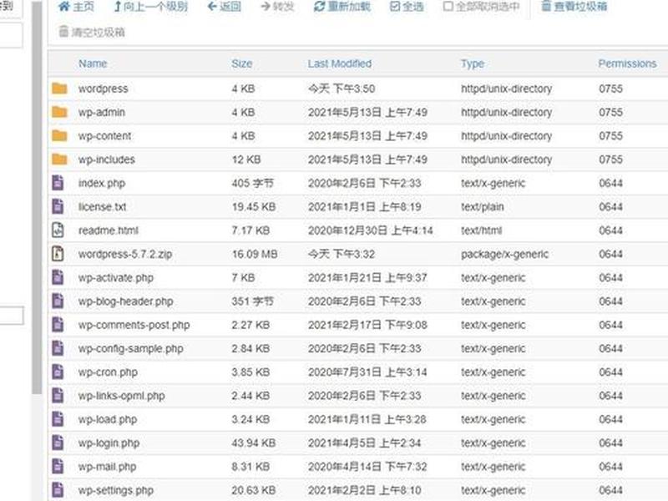This screenshot has width=668, height=501.
Task: Click the package/x-generic type cell
Action: (504, 255)
